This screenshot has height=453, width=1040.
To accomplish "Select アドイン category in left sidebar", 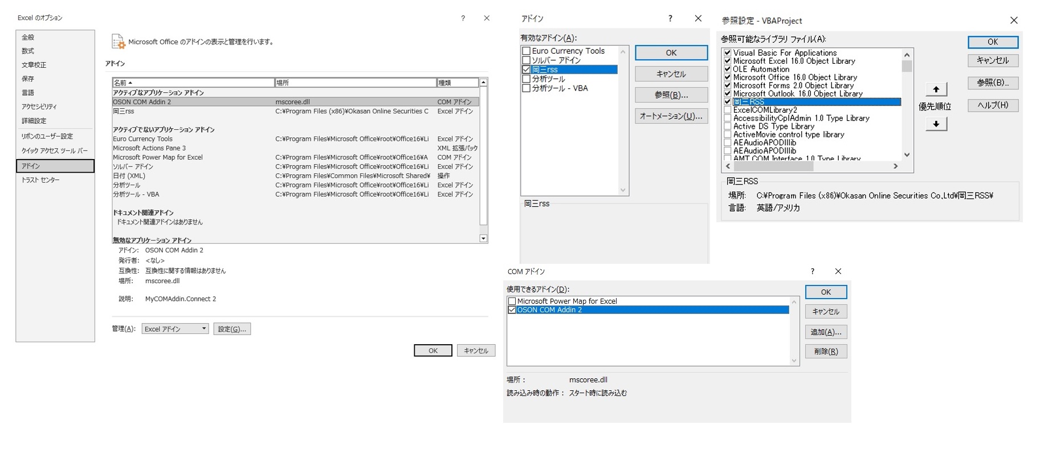I will tap(55, 166).
